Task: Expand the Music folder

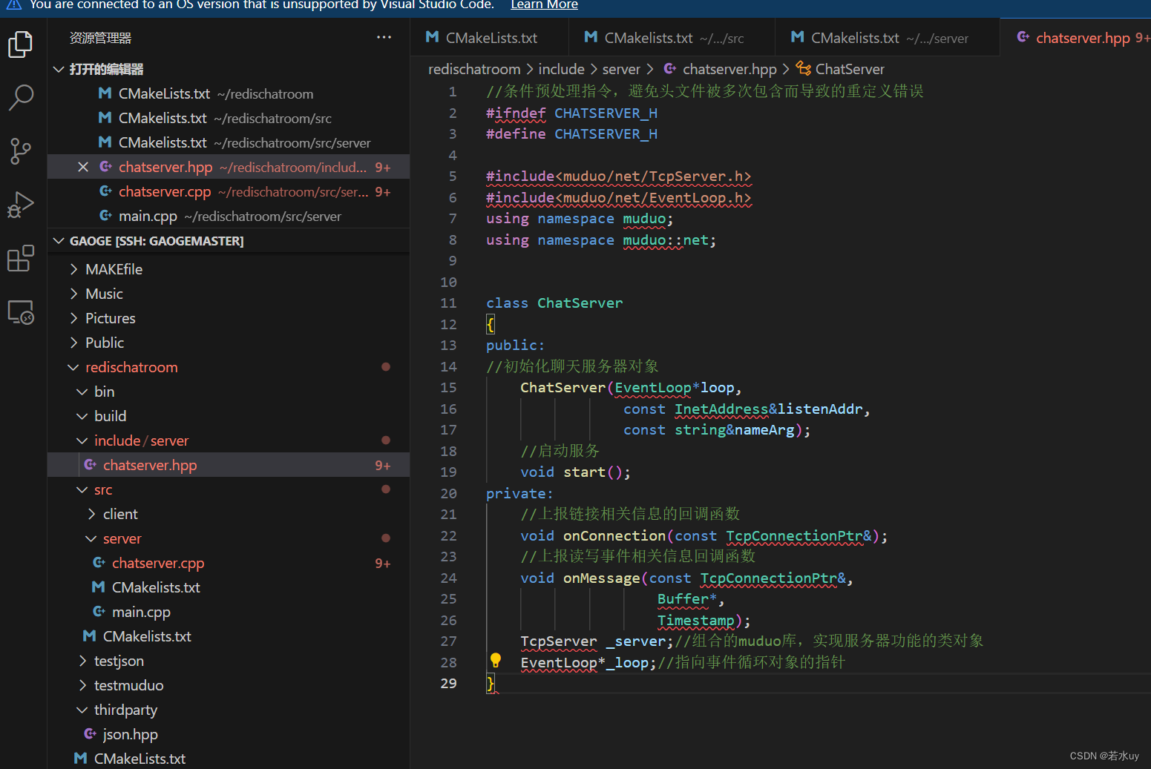Action: click(x=104, y=294)
